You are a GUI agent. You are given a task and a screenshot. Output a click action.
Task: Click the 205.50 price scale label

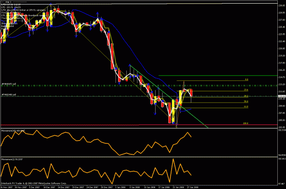coord(282,120)
